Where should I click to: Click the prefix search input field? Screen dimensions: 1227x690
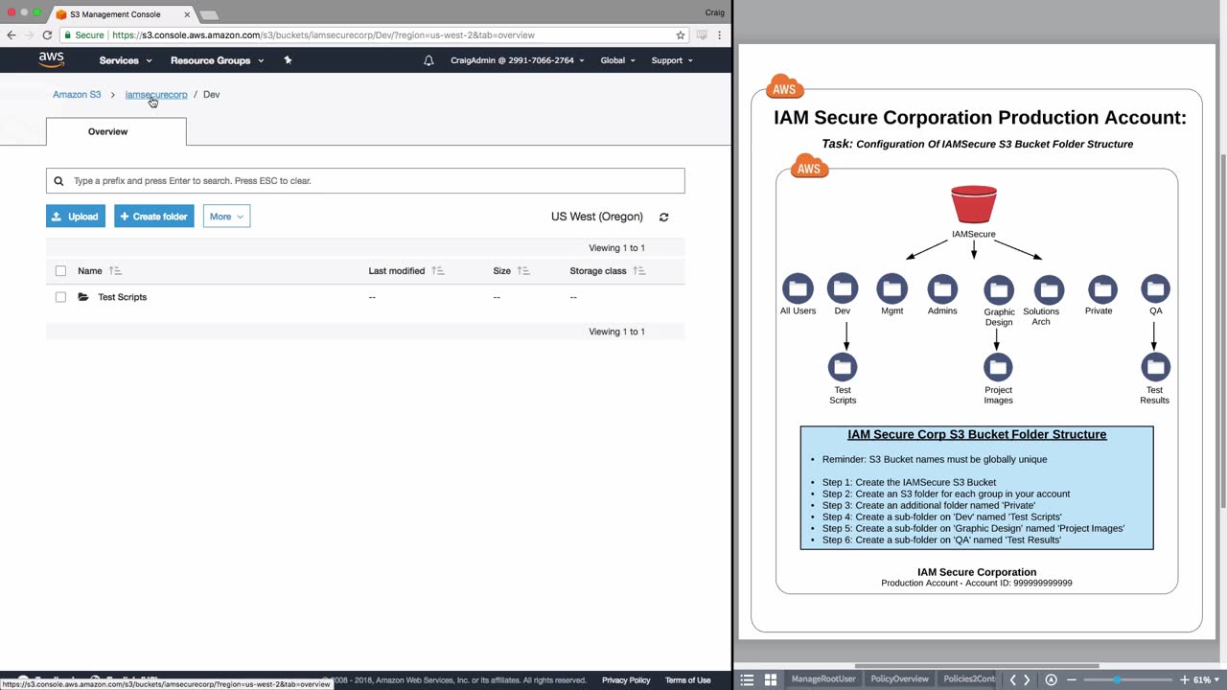[x=365, y=181]
